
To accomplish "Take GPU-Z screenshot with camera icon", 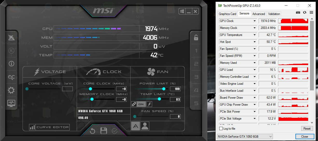I will click(x=298, y=12).
